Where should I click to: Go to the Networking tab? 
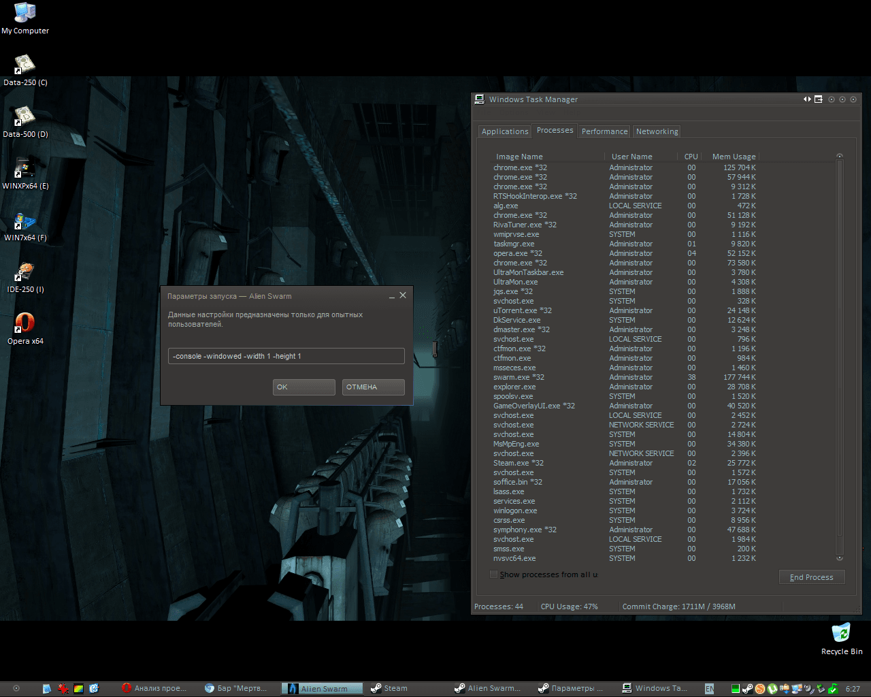click(657, 131)
